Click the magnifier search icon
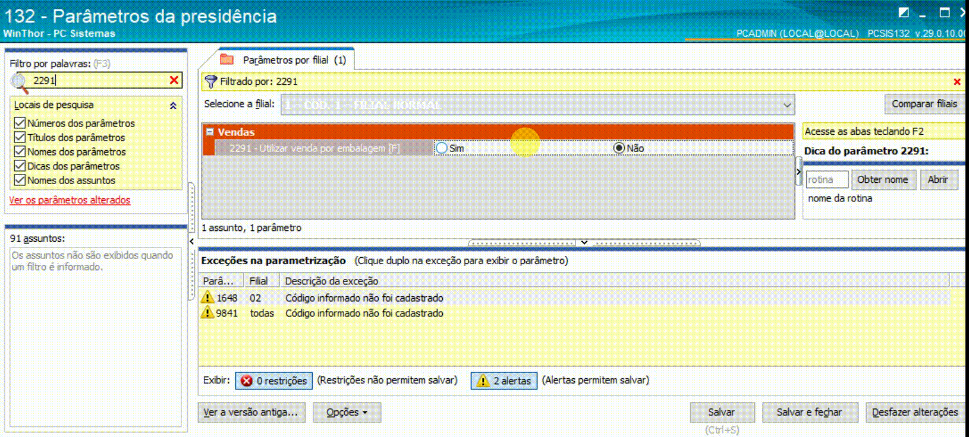969x437 pixels. click(20, 83)
